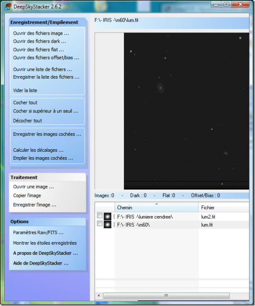255x306 pixels.
Task: Click the thumbnail icon for lum.fit
Action: click(107, 224)
